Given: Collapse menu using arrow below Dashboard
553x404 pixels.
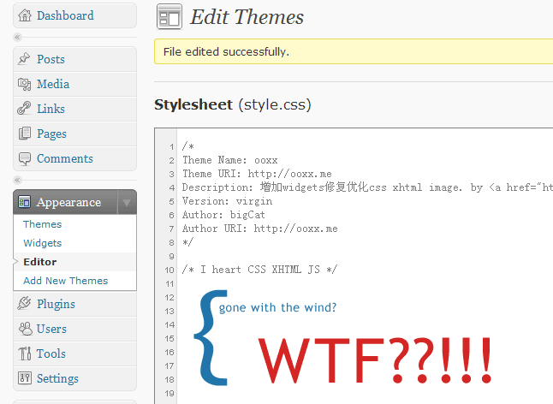Looking at the screenshot, I should tap(17, 37).
